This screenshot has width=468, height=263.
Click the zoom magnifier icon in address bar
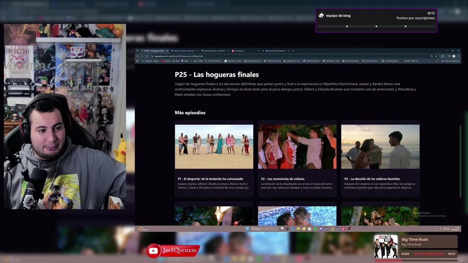click(x=432, y=56)
